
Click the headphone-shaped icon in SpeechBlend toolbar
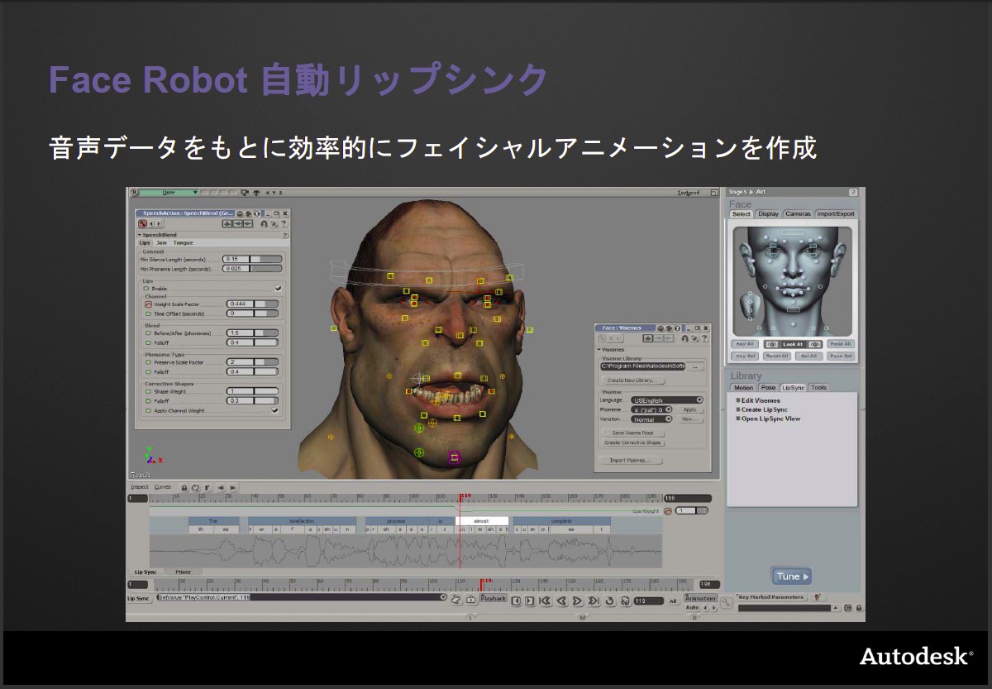point(264,223)
